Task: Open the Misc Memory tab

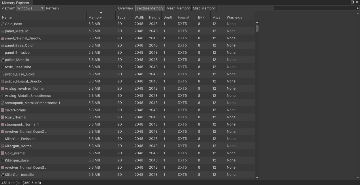Action: 203,8
